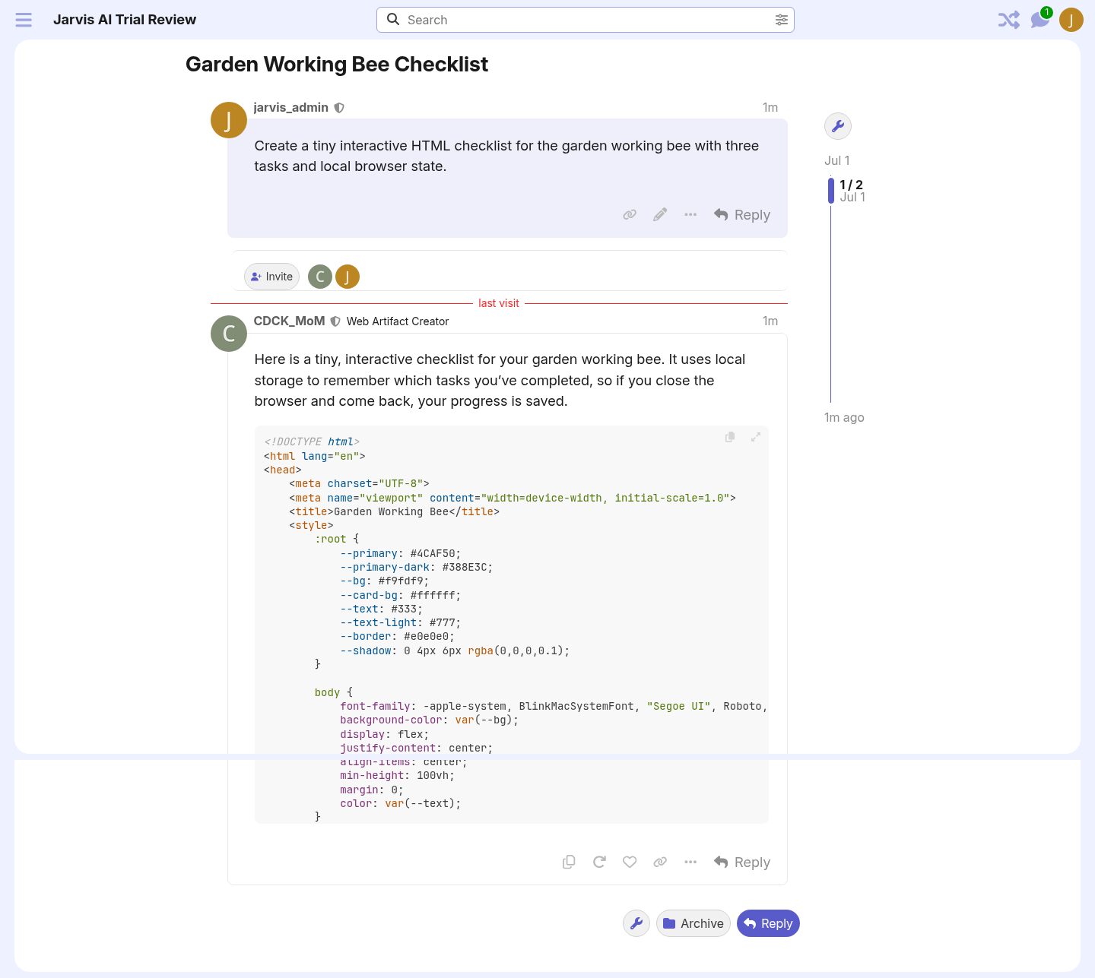This screenshot has height=978, width=1095.
Task: Click the --primary-dark: #388E3C code line
Action: 417,567
